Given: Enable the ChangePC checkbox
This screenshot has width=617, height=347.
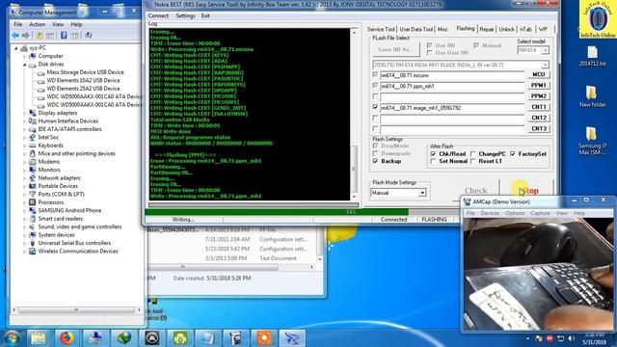Looking at the screenshot, I should (473, 154).
